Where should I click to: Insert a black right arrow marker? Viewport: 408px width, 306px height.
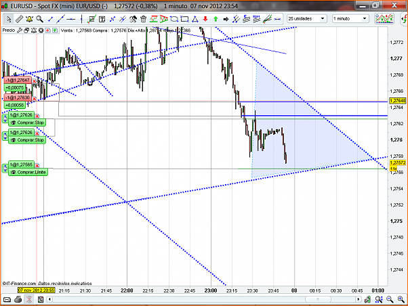coord(226,19)
